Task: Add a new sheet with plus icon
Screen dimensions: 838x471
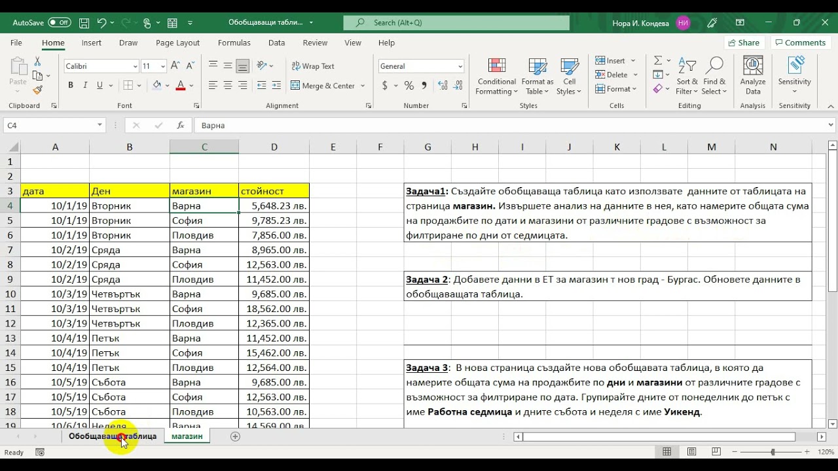Action: point(235,436)
